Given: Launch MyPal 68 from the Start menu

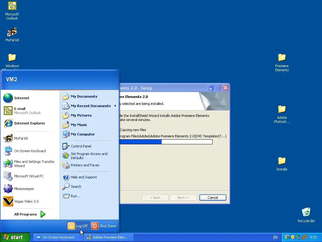Looking at the screenshot, I should tap(30, 138).
